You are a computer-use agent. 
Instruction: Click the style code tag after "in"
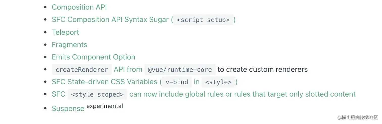click(x=218, y=82)
